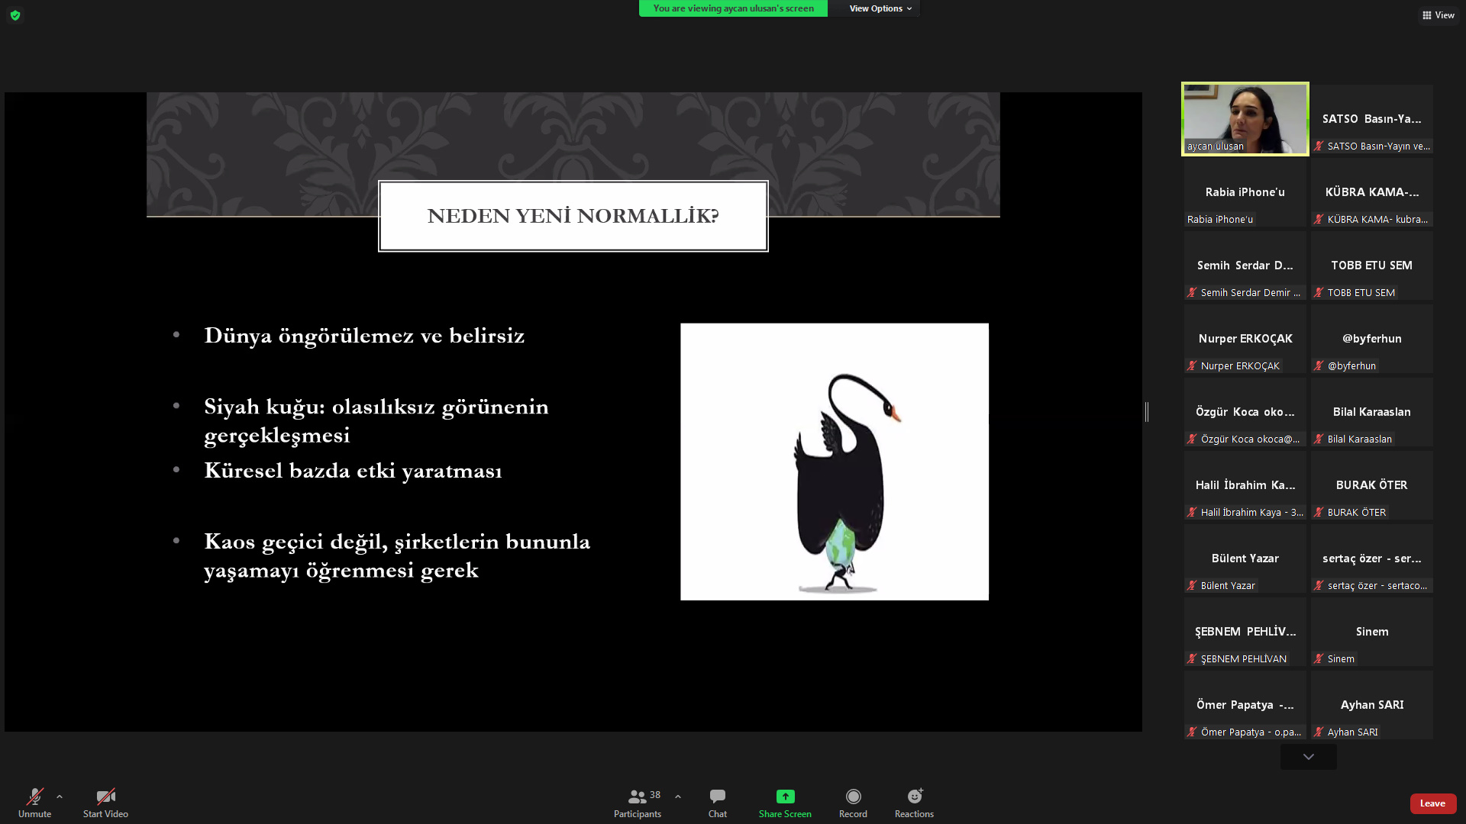
Task: Click the panel resize handle divider
Action: click(x=1147, y=412)
